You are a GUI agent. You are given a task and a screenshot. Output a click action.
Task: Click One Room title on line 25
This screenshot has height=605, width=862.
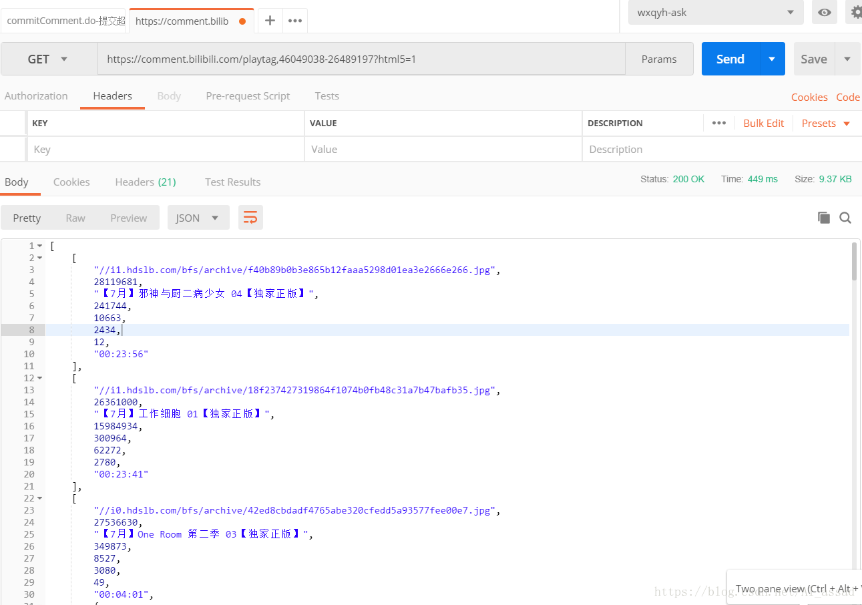coord(201,534)
